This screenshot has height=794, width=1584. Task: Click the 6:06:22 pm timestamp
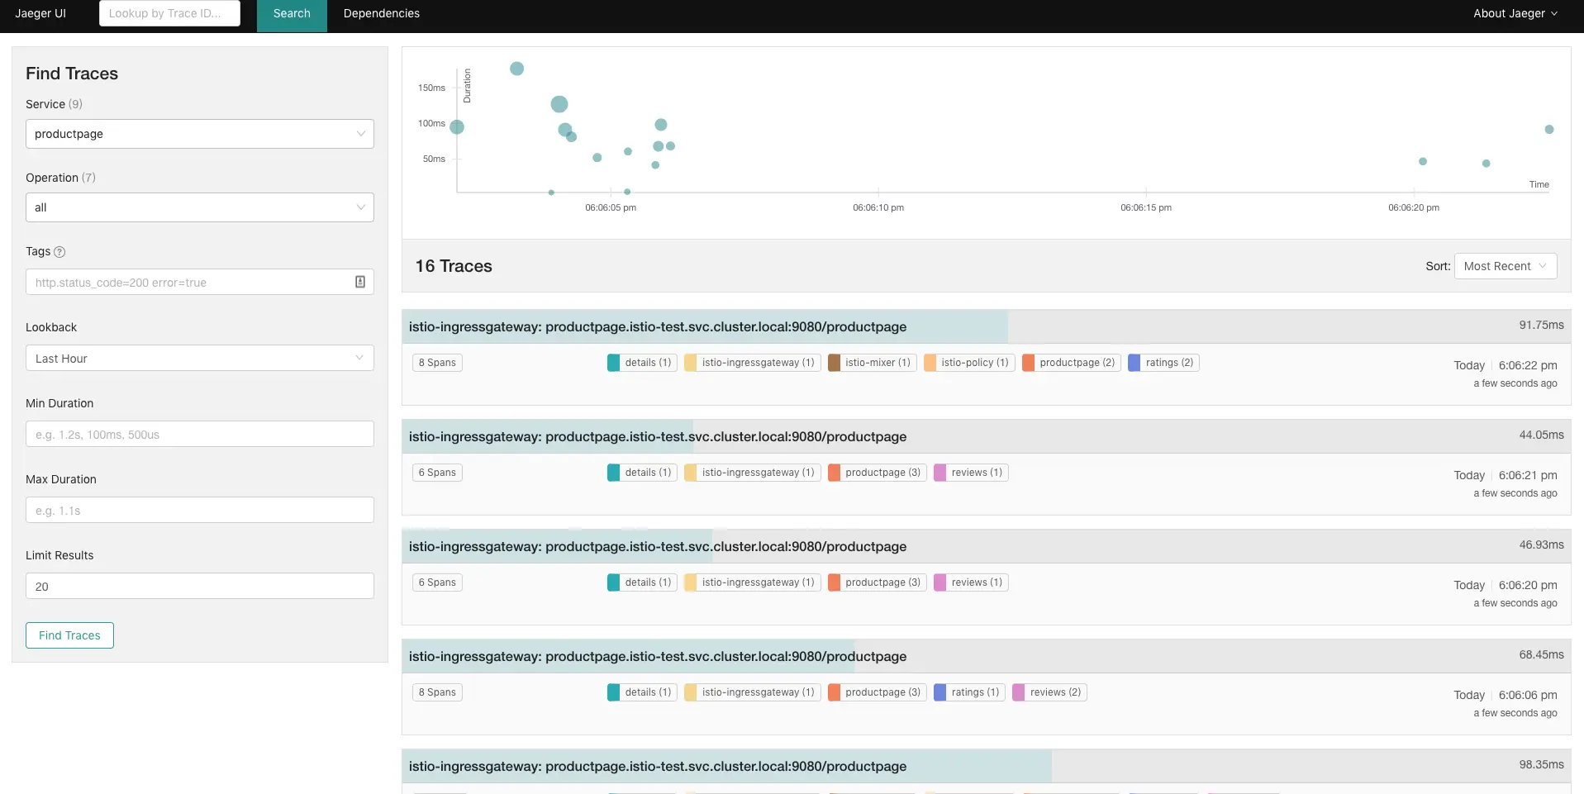[x=1528, y=365]
